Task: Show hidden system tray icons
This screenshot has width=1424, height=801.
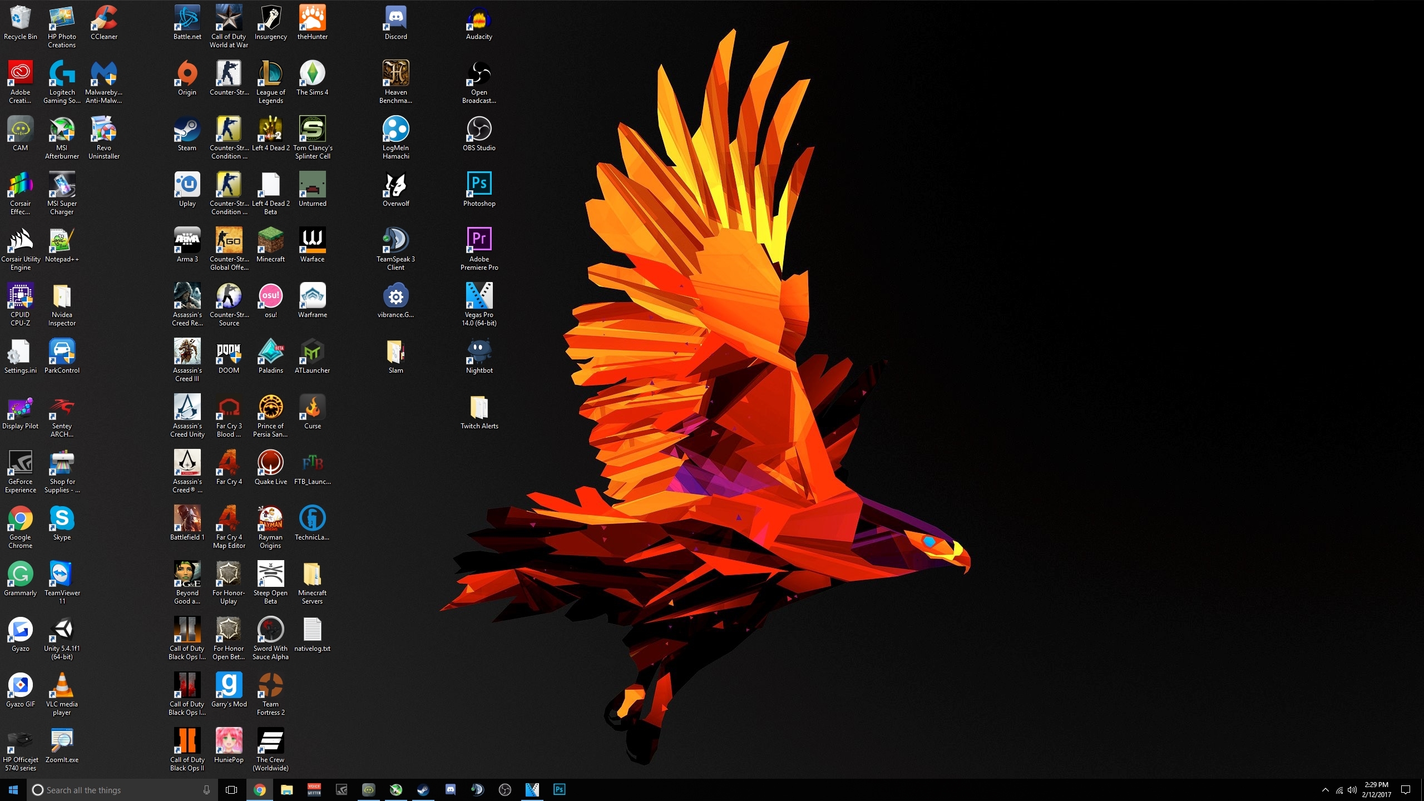Action: click(x=1325, y=790)
